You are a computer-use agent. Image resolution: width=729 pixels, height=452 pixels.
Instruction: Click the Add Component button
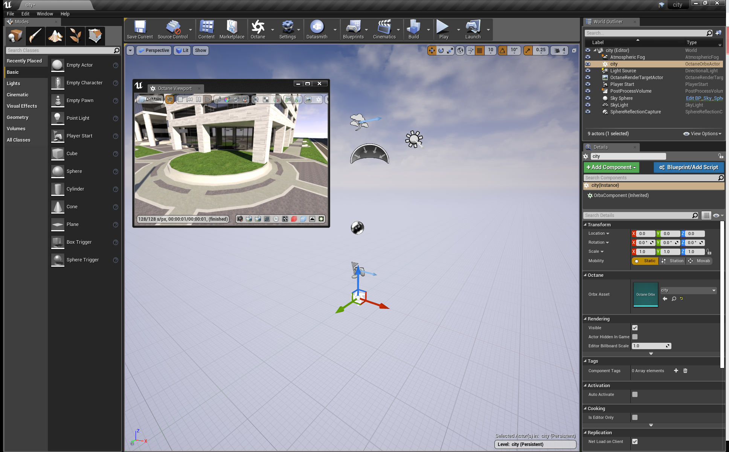tap(611, 167)
